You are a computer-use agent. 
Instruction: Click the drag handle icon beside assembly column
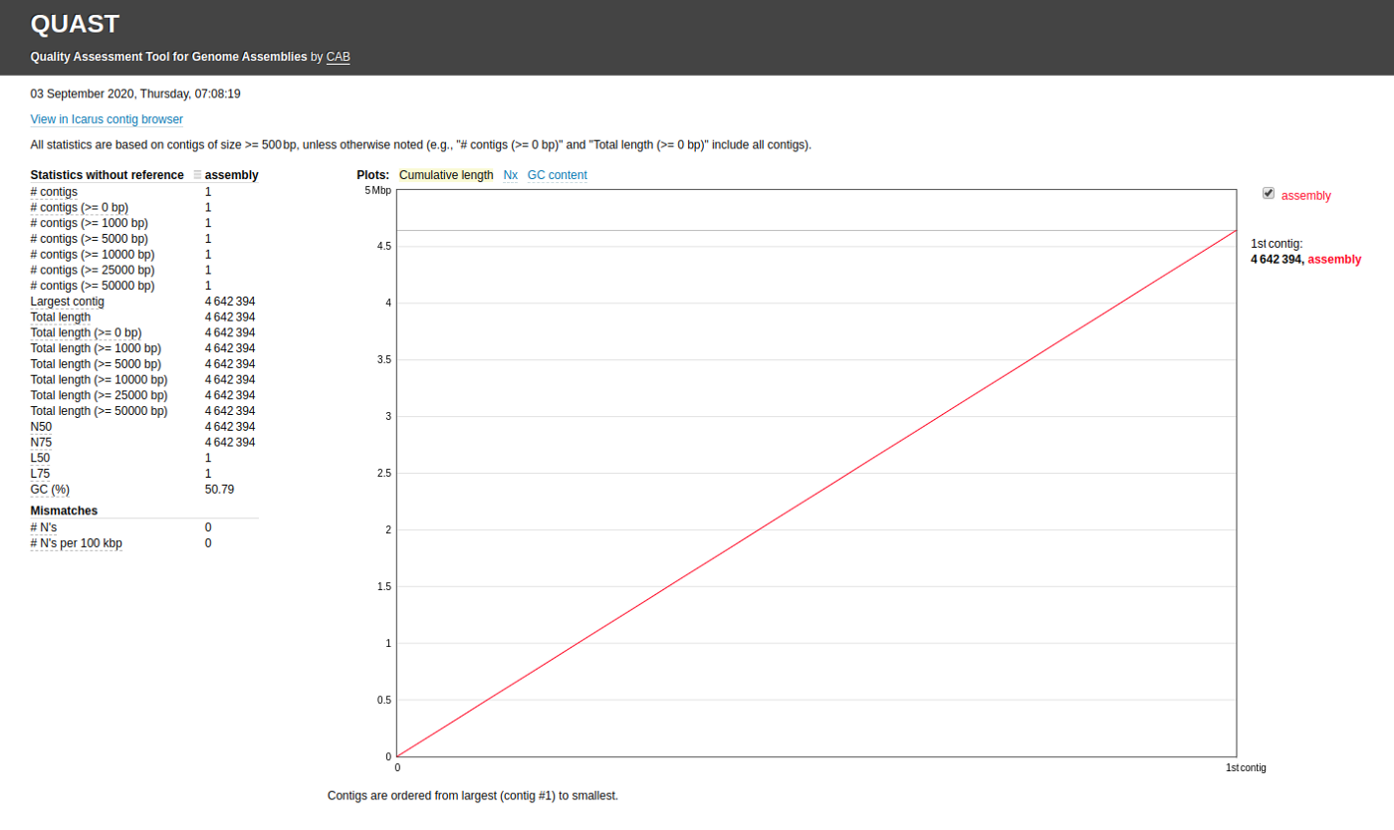point(197,175)
